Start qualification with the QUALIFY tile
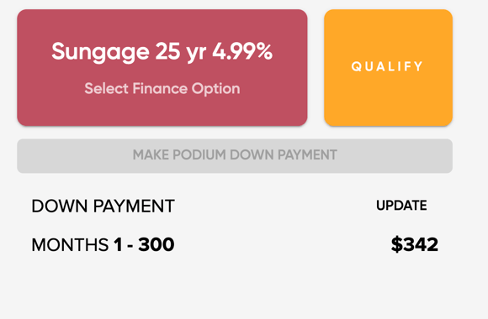 (388, 67)
